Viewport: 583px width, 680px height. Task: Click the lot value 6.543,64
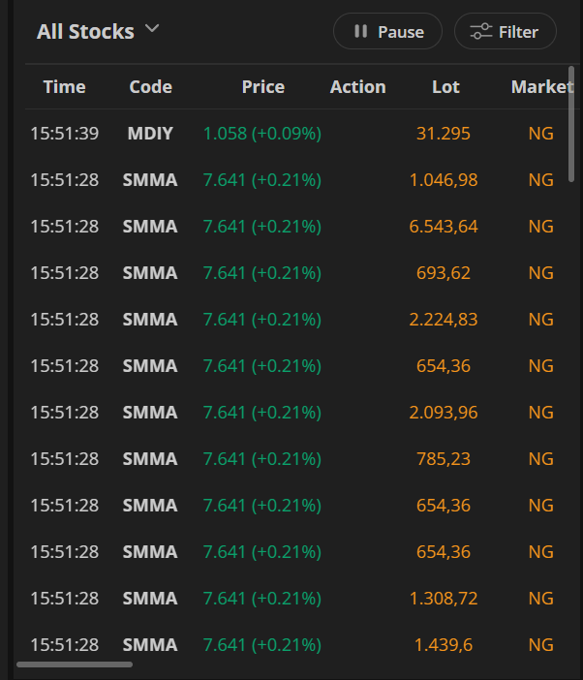pyautogui.click(x=444, y=227)
